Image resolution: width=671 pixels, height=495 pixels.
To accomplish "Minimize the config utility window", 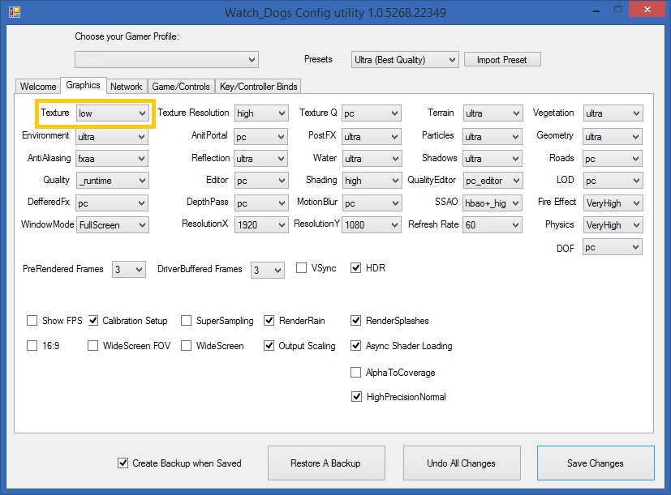I will pyautogui.click(x=596, y=10).
